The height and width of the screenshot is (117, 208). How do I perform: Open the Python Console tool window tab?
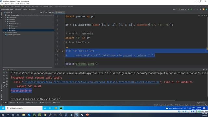click(45, 103)
